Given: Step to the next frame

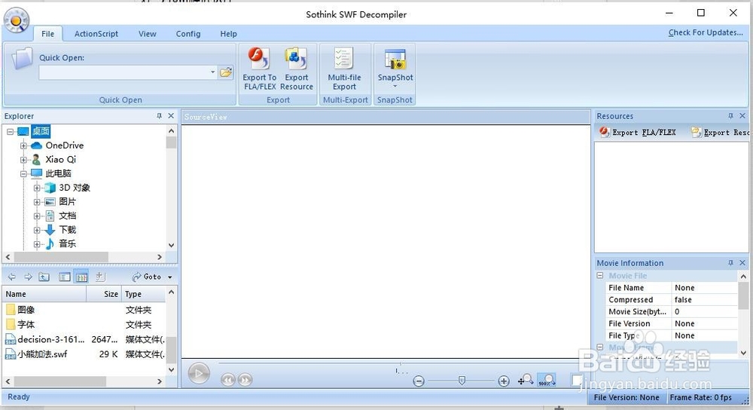Looking at the screenshot, I should (x=245, y=380).
